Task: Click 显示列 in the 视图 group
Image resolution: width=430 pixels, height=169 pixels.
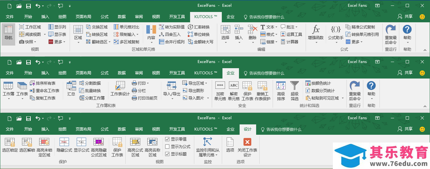Action: [57, 27]
